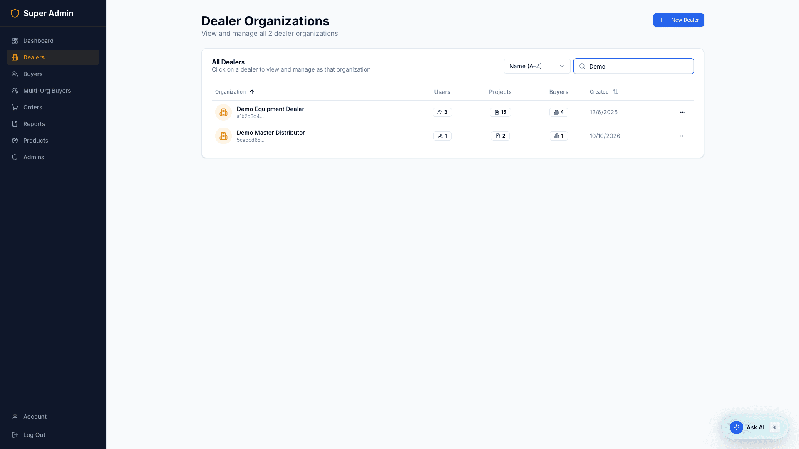Open Multi-Org Buyers page
Viewport: 799px width, 449px height.
pyautogui.click(x=53, y=91)
